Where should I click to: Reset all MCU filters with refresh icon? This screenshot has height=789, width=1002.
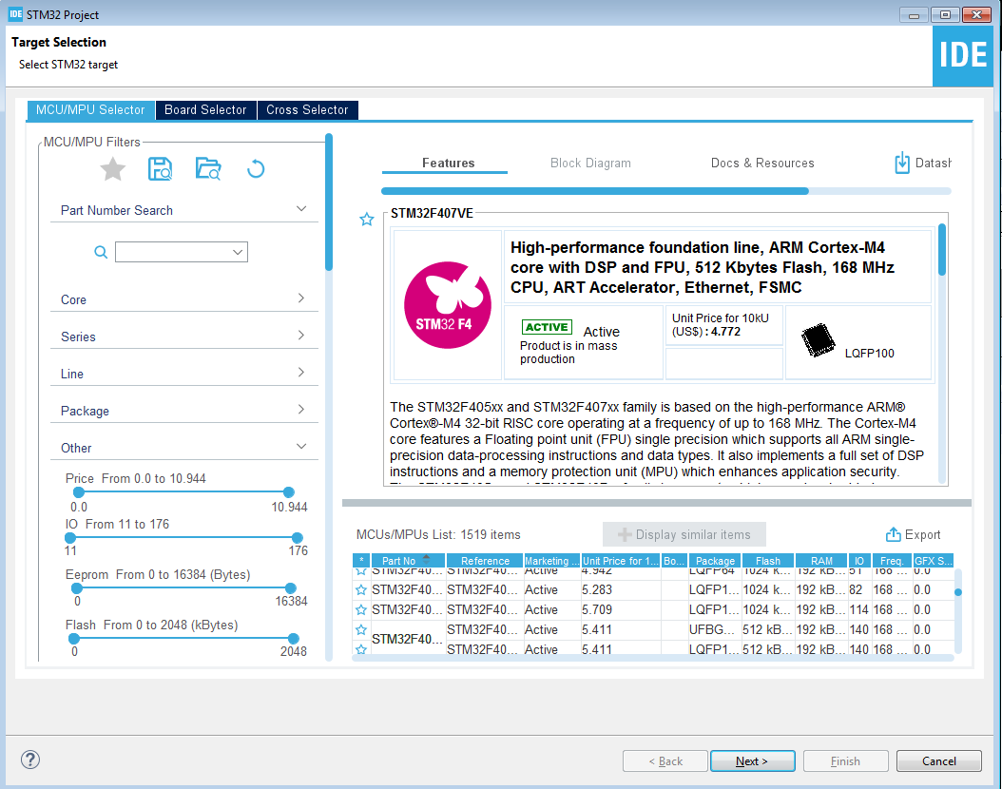click(x=255, y=169)
